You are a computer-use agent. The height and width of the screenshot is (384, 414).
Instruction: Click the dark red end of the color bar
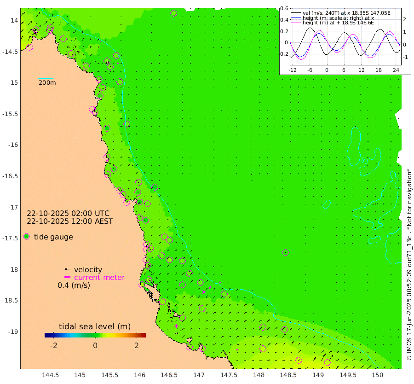[x=144, y=335]
